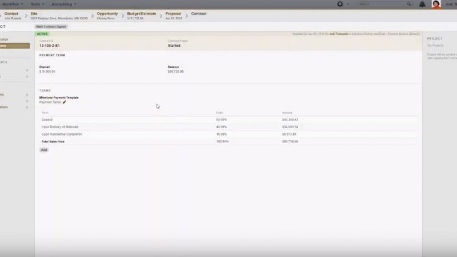Image resolution: width=457 pixels, height=257 pixels.
Task: Edit Payment Terms with pencil icon
Action: pyautogui.click(x=65, y=102)
